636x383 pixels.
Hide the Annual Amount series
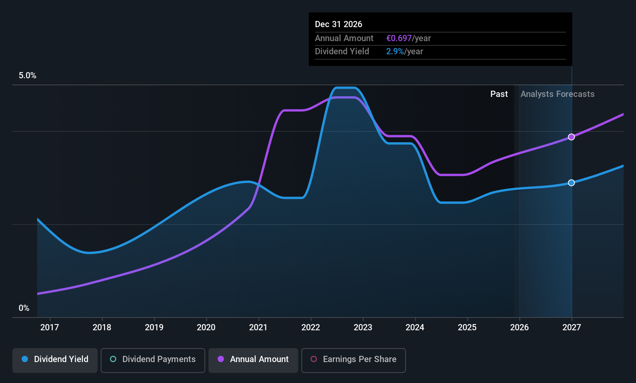tap(253, 360)
